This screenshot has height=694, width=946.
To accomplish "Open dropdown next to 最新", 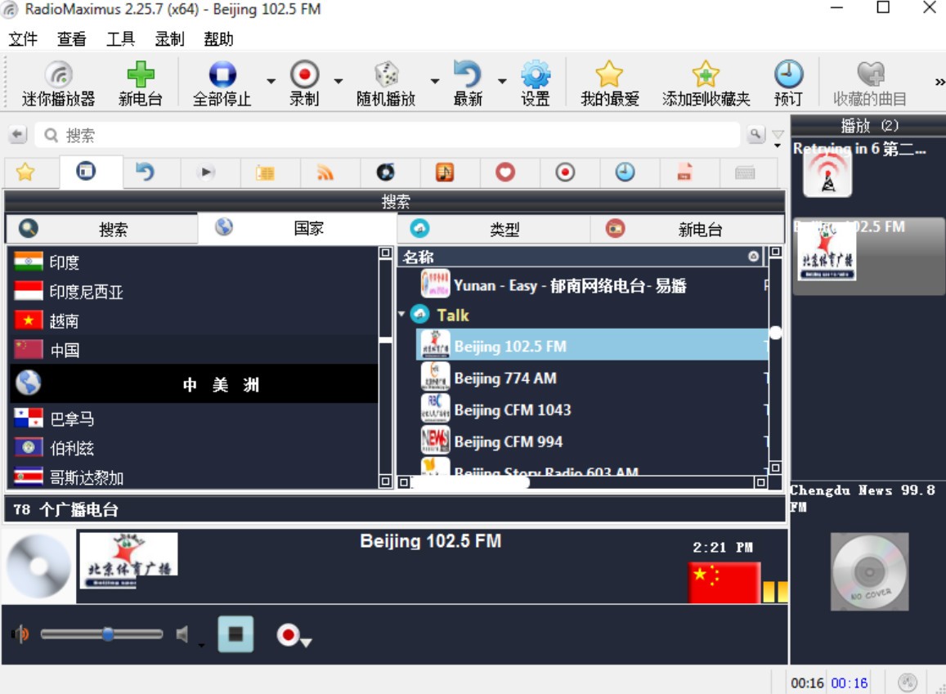I will pyautogui.click(x=502, y=81).
